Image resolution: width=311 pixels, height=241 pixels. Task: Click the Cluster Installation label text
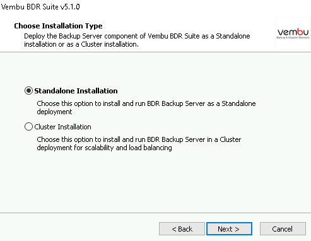[62, 127]
